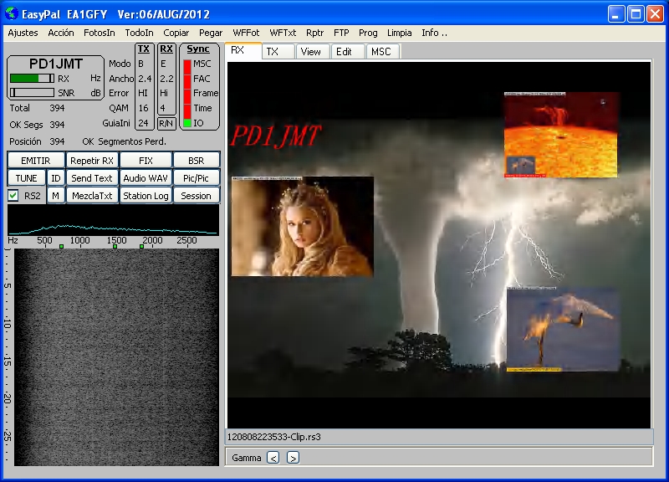
Task: Click the FIX button
Action: 146,161
